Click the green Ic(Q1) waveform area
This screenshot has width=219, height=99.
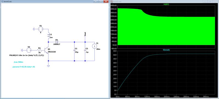pyautogui.click(x=166, y=31)
